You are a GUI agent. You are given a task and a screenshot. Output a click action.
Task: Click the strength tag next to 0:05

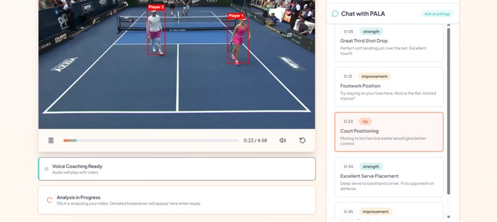pyautogui.click(x=371, y=31)
